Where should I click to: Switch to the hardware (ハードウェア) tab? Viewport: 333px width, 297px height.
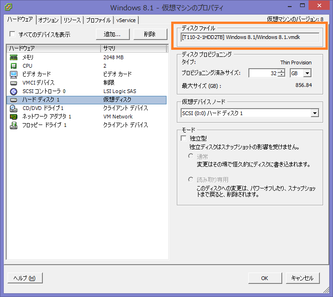coord(20,20)
